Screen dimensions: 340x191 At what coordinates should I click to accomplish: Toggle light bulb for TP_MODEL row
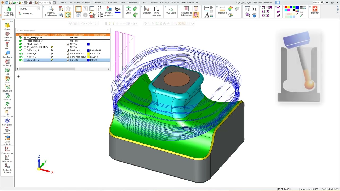tap(52, 47)
